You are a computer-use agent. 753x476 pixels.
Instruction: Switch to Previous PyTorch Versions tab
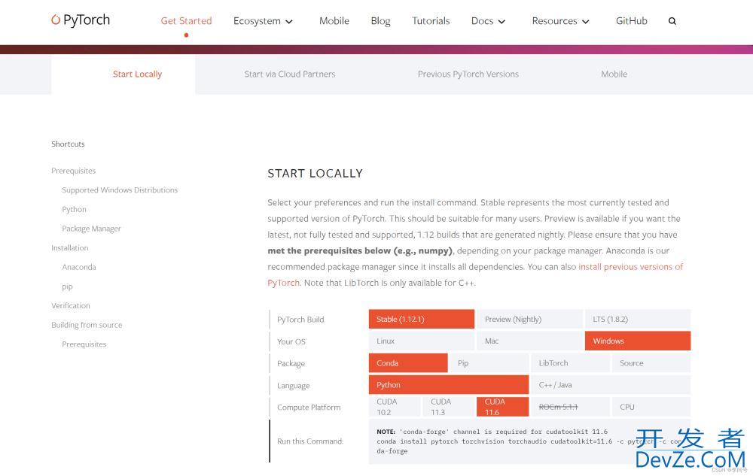[x=468, y=74]
